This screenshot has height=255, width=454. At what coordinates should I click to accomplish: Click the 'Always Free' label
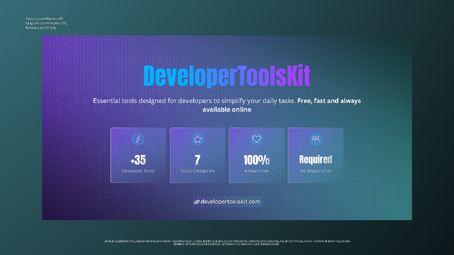click(256, 171)
